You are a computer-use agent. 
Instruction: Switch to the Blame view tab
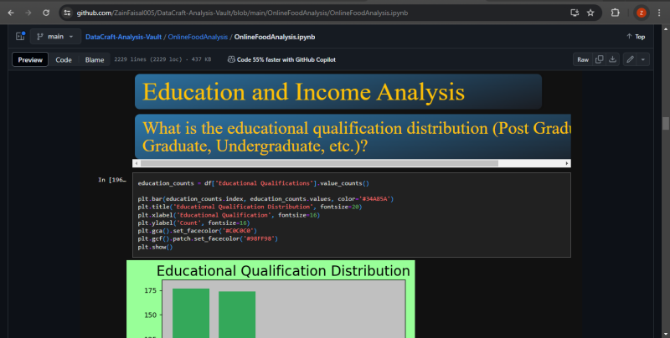click(x=95, y=59)
